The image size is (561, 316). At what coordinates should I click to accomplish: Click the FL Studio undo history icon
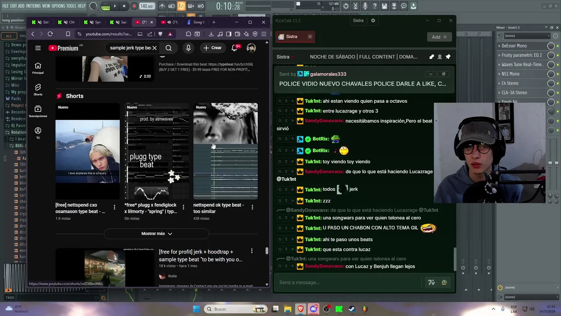coord(346,6)
